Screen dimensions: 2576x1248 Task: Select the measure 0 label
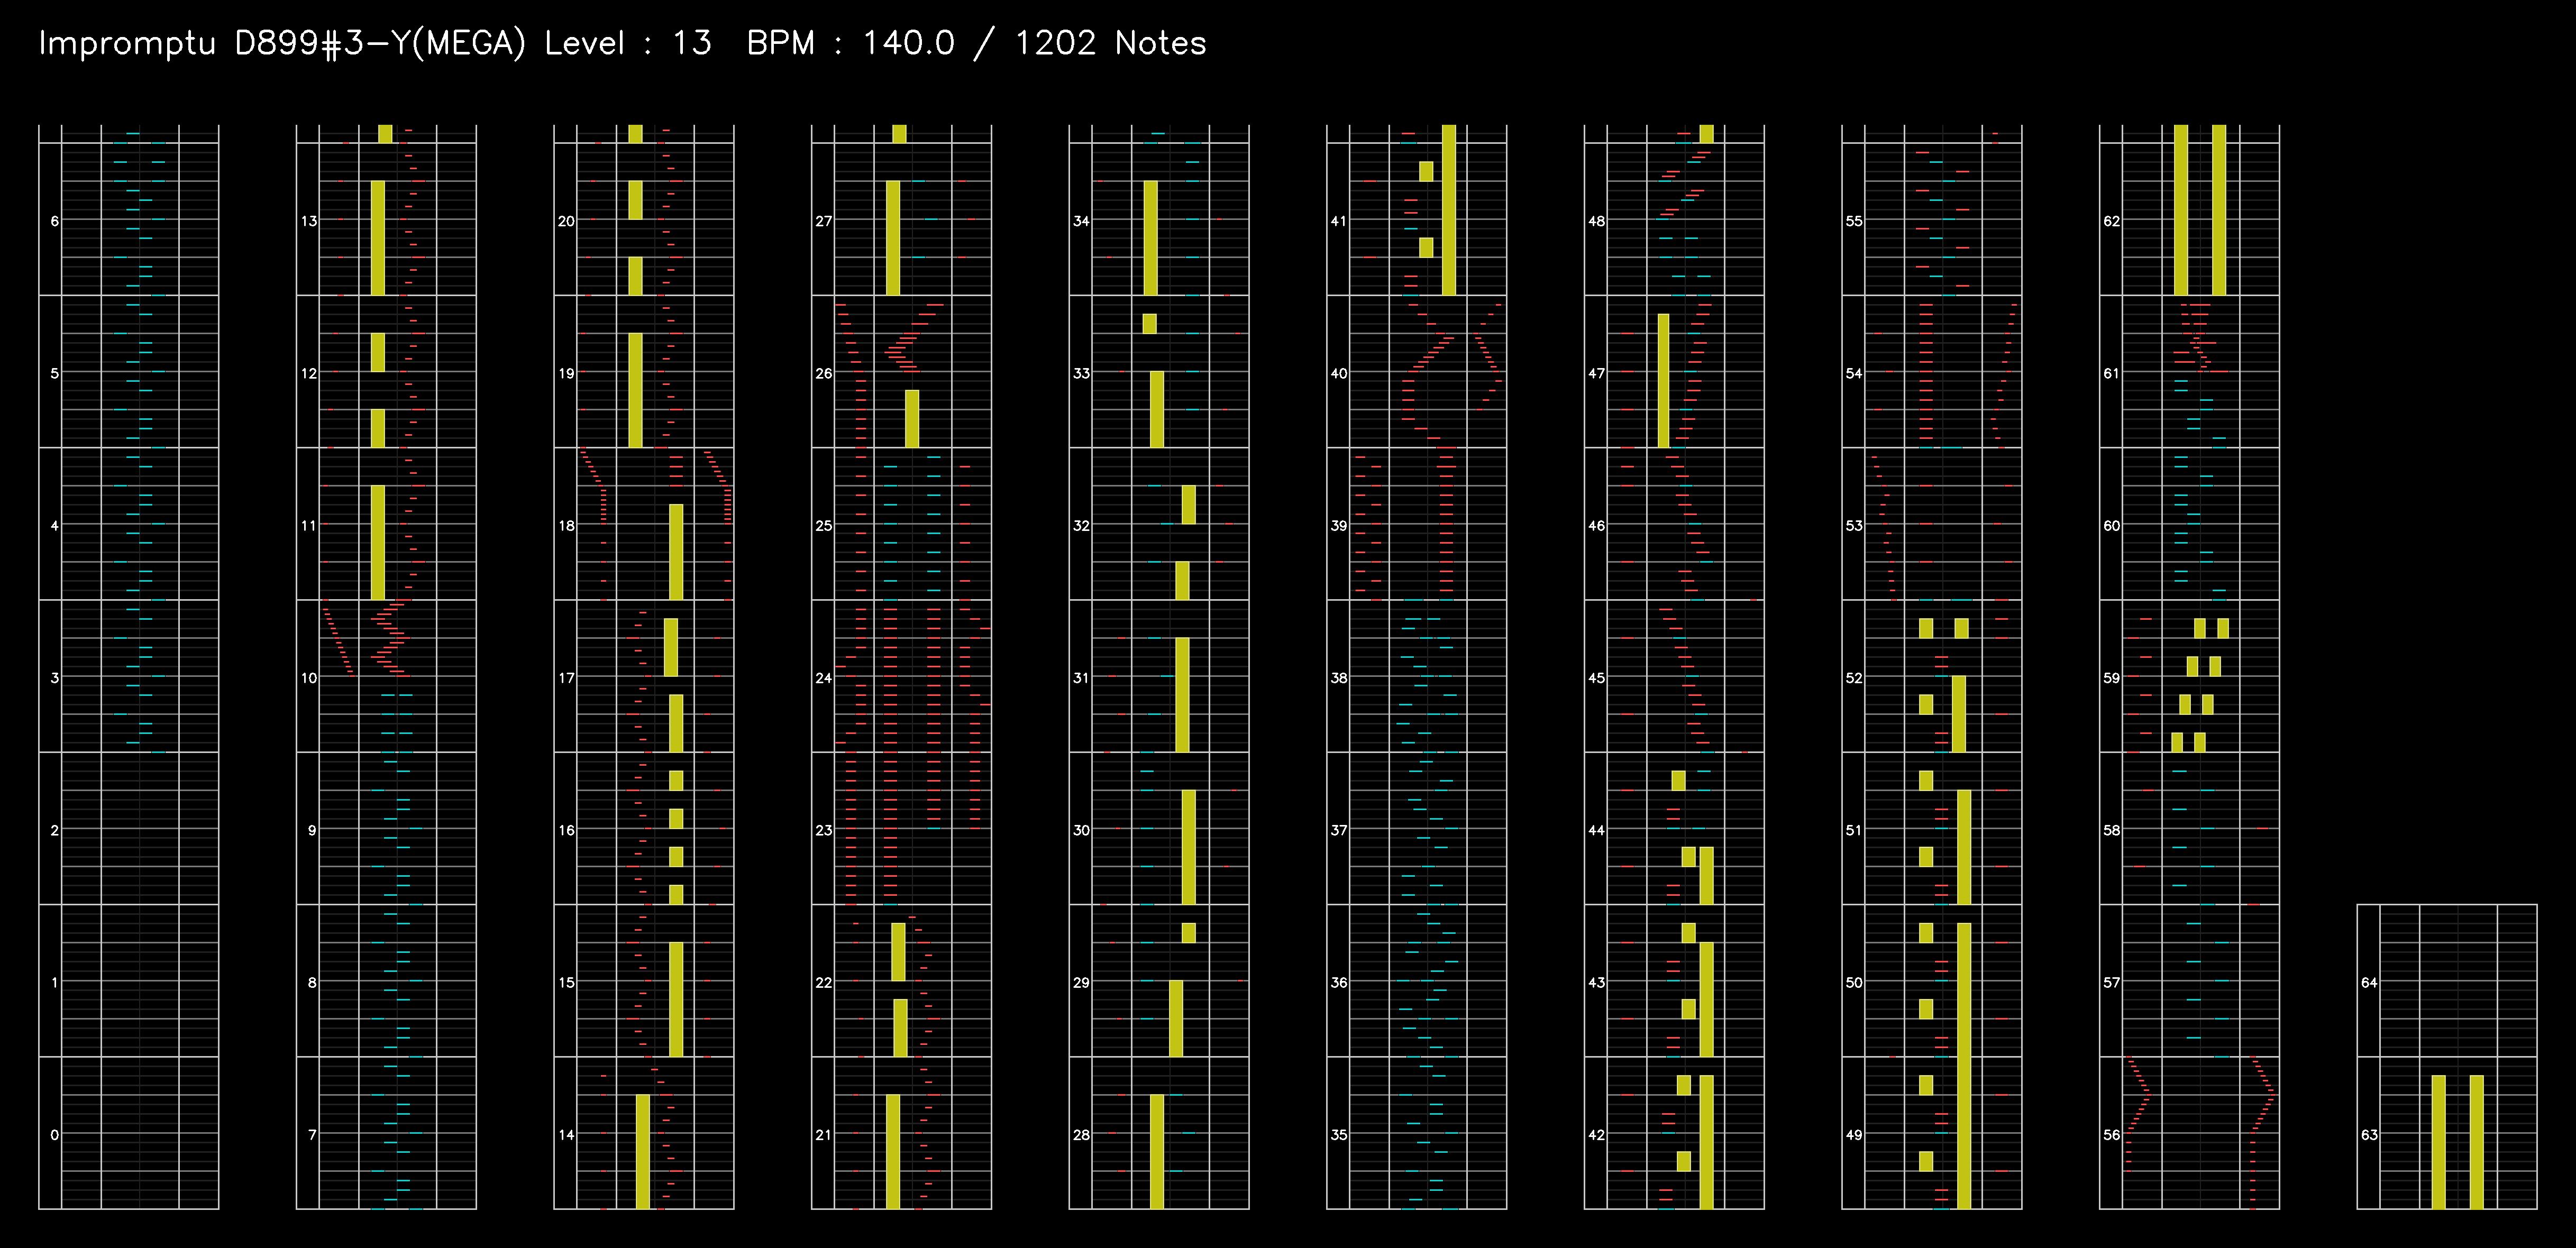point(54,1134)
